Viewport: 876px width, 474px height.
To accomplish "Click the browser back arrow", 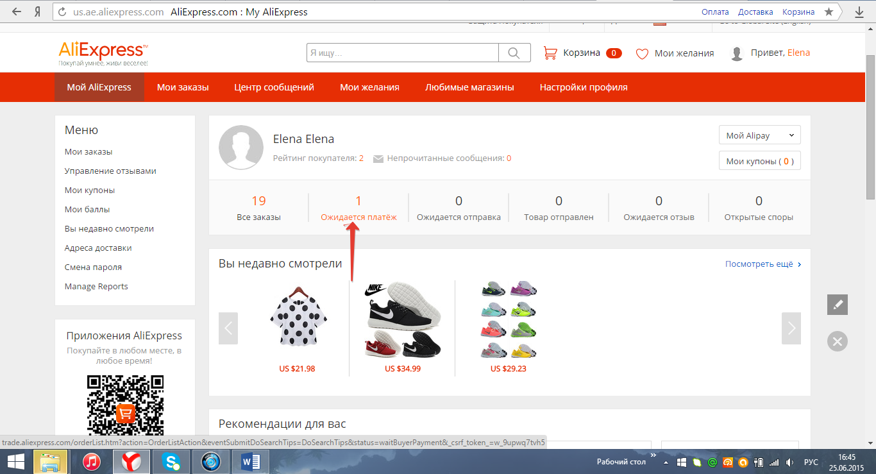I will (16, 12).
